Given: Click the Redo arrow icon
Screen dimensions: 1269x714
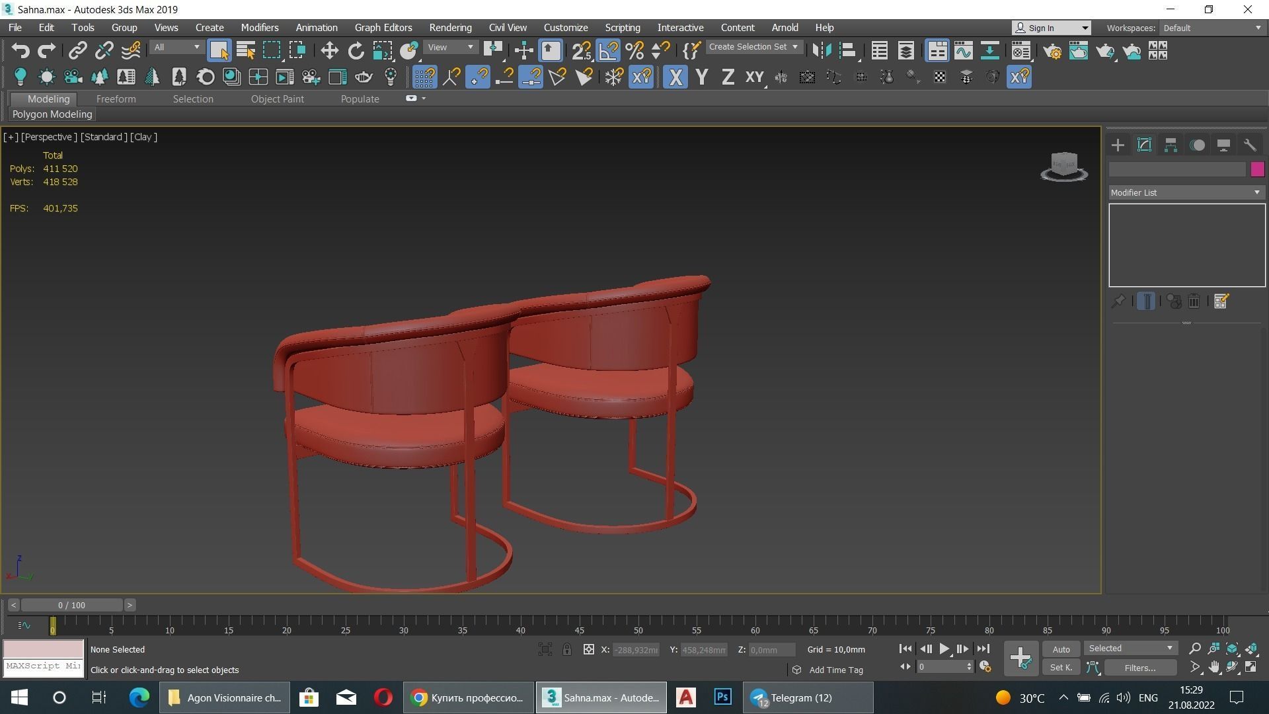Looking at the screenshot, I should (x=46, y=51).
